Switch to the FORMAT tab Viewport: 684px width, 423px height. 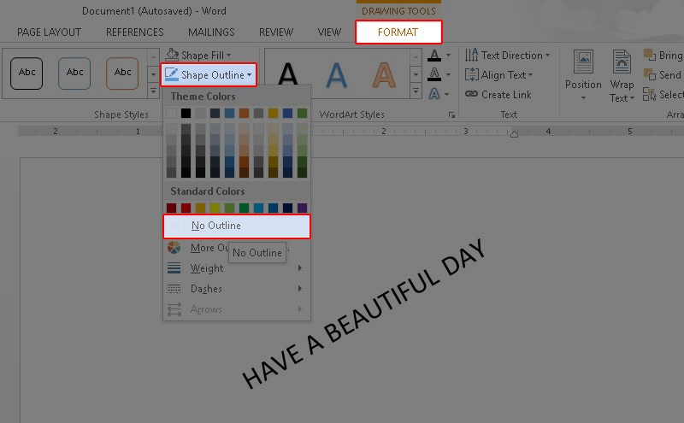(398, 32)
